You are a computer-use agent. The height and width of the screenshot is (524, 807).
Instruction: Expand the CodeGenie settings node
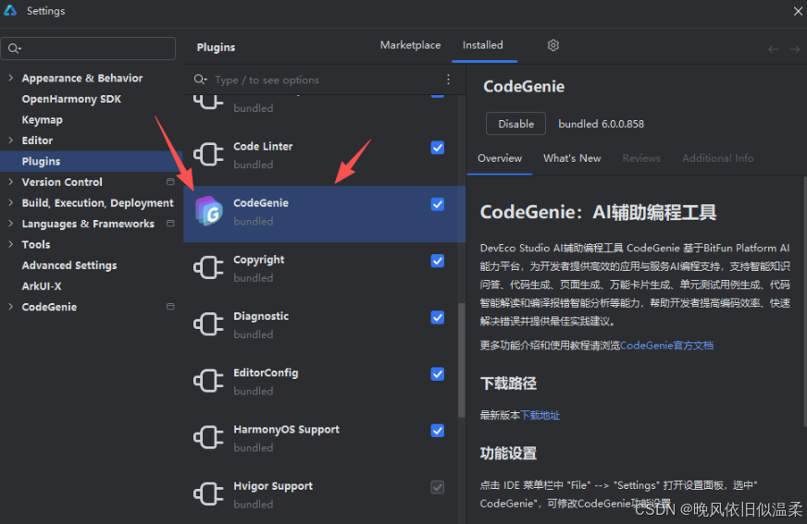click(x=11, y=307)
